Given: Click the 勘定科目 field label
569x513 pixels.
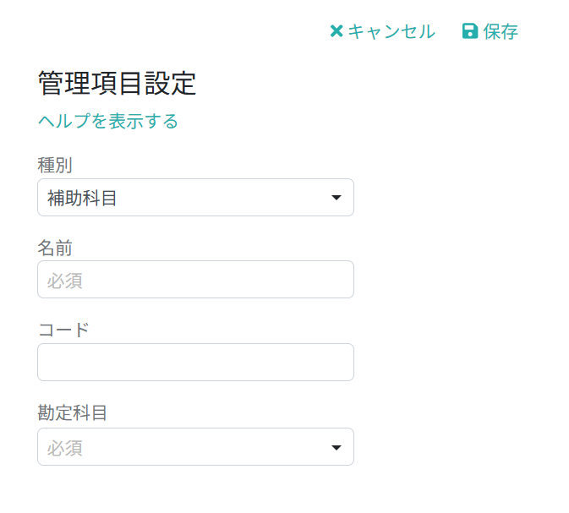Looking at the screenshot, I should click(x=73, y=412).
